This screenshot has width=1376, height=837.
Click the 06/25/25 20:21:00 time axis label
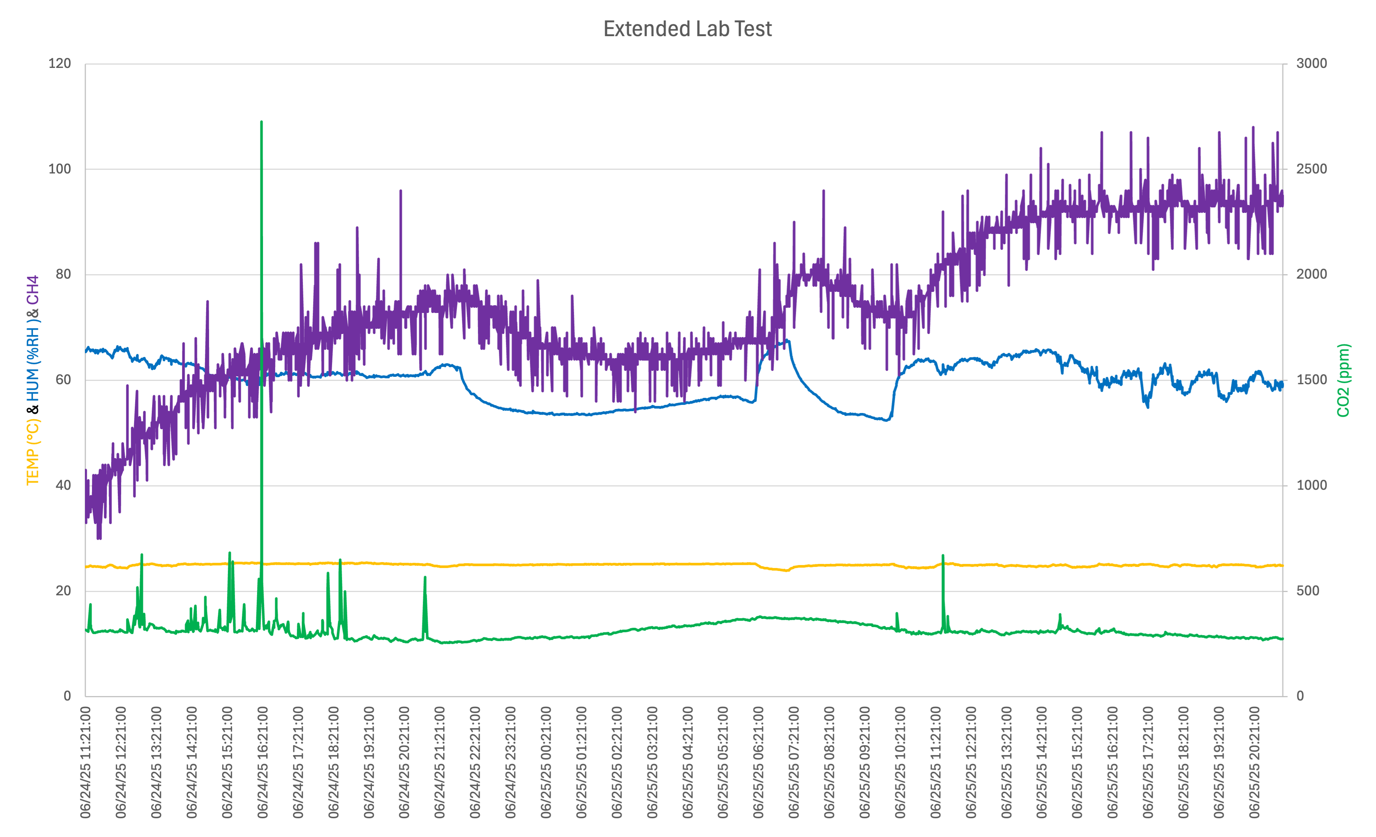pos(1254,762)
